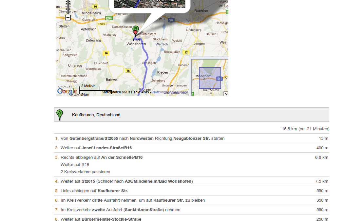Adjust the map zoom level slider
Viewport: 344px width, 221px height.
point(68,7)
